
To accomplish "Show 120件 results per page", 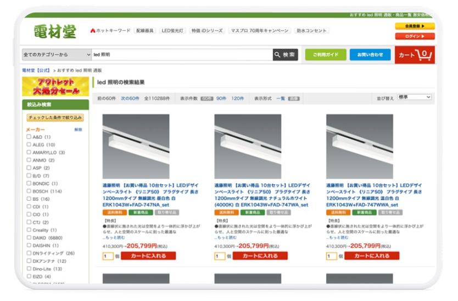I will (x=237, y=98).
